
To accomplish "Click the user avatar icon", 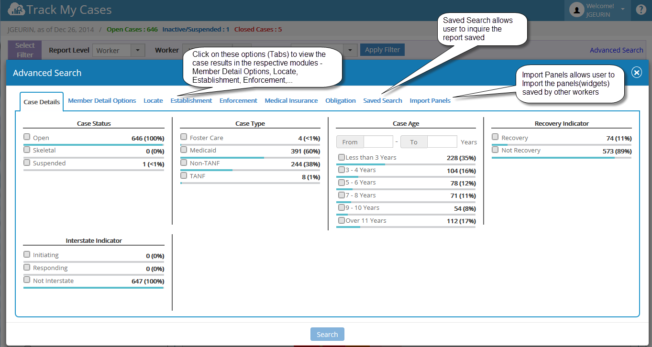I will point(577,10).
